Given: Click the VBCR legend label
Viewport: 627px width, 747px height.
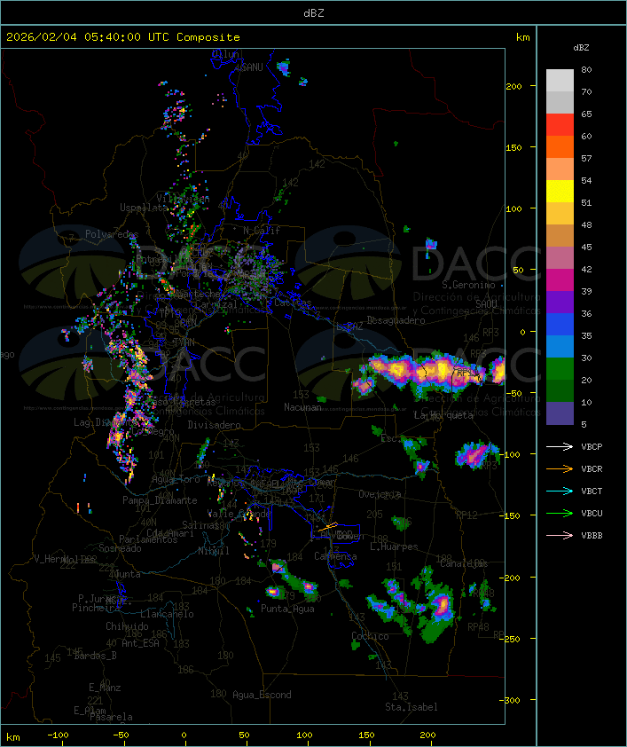Looking at the screenshot, I should [x=592, y=468].
